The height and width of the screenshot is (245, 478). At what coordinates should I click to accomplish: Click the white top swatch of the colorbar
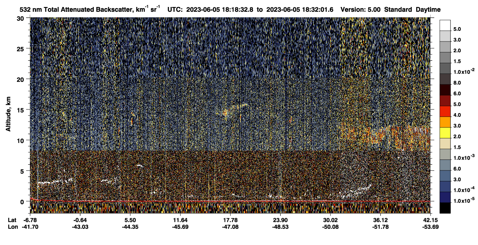click(445, 25)
